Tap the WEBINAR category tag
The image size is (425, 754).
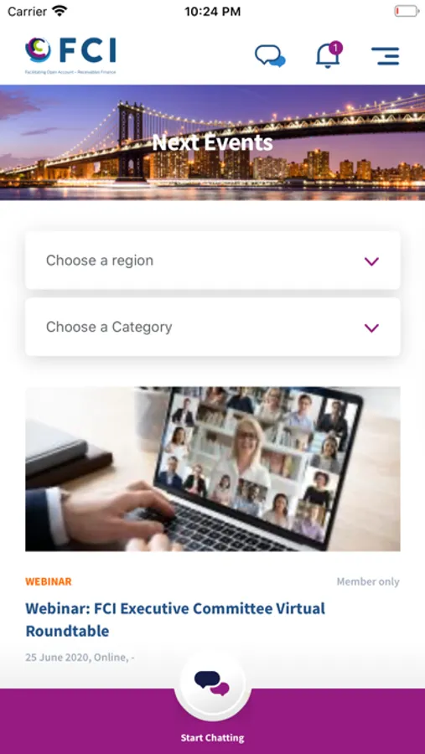[48, 581]
